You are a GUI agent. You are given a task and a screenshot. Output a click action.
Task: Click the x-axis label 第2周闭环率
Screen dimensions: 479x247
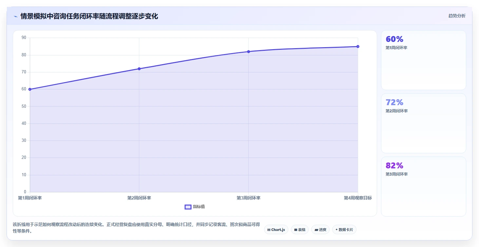coord(139,198)
